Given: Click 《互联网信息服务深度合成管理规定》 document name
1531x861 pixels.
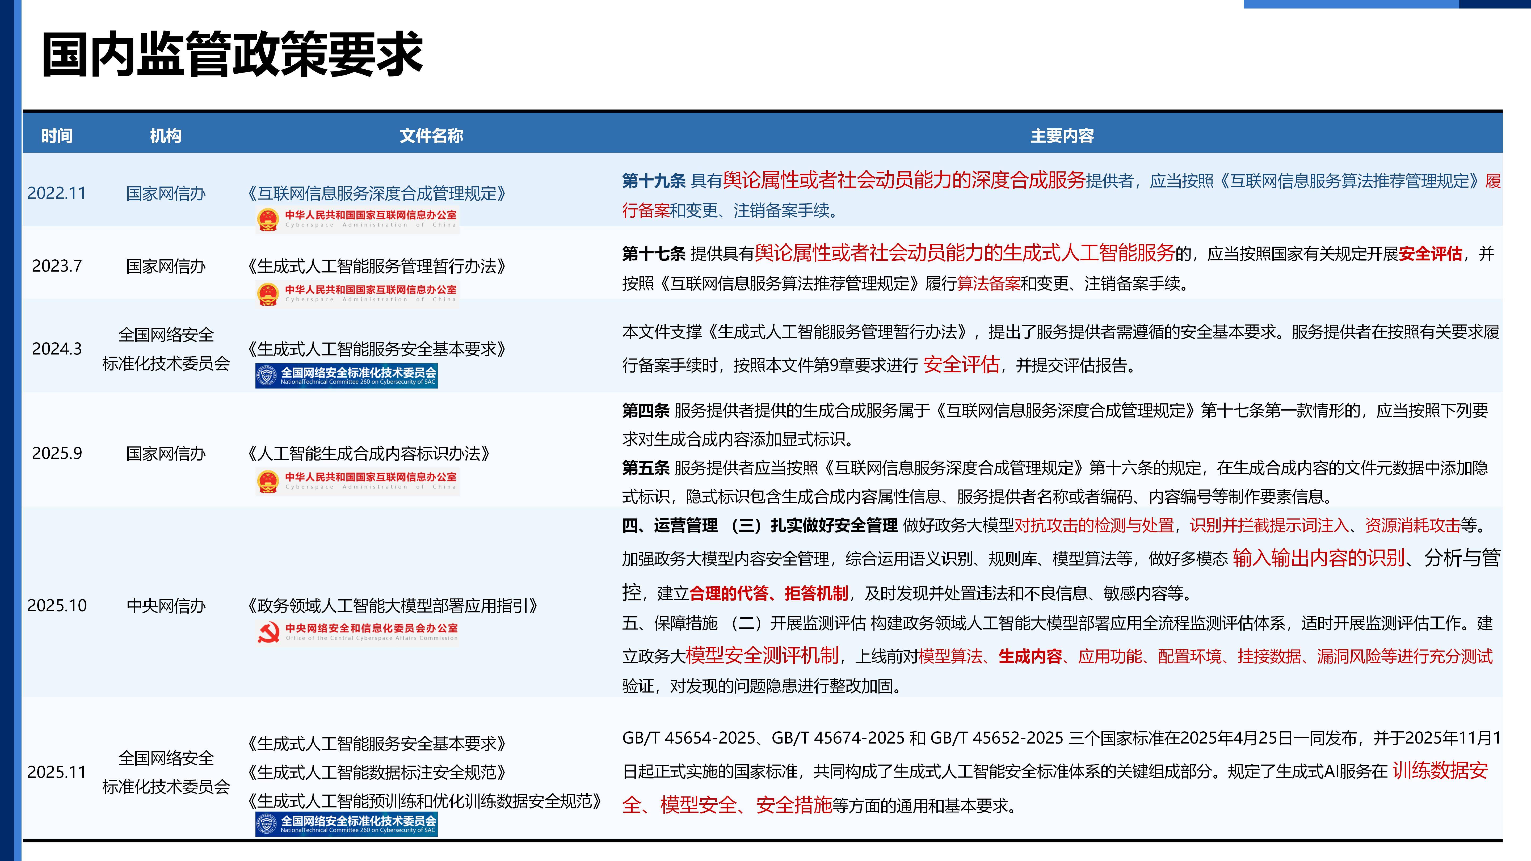Looking at the screenshot, I should click(x=377, y=193).
